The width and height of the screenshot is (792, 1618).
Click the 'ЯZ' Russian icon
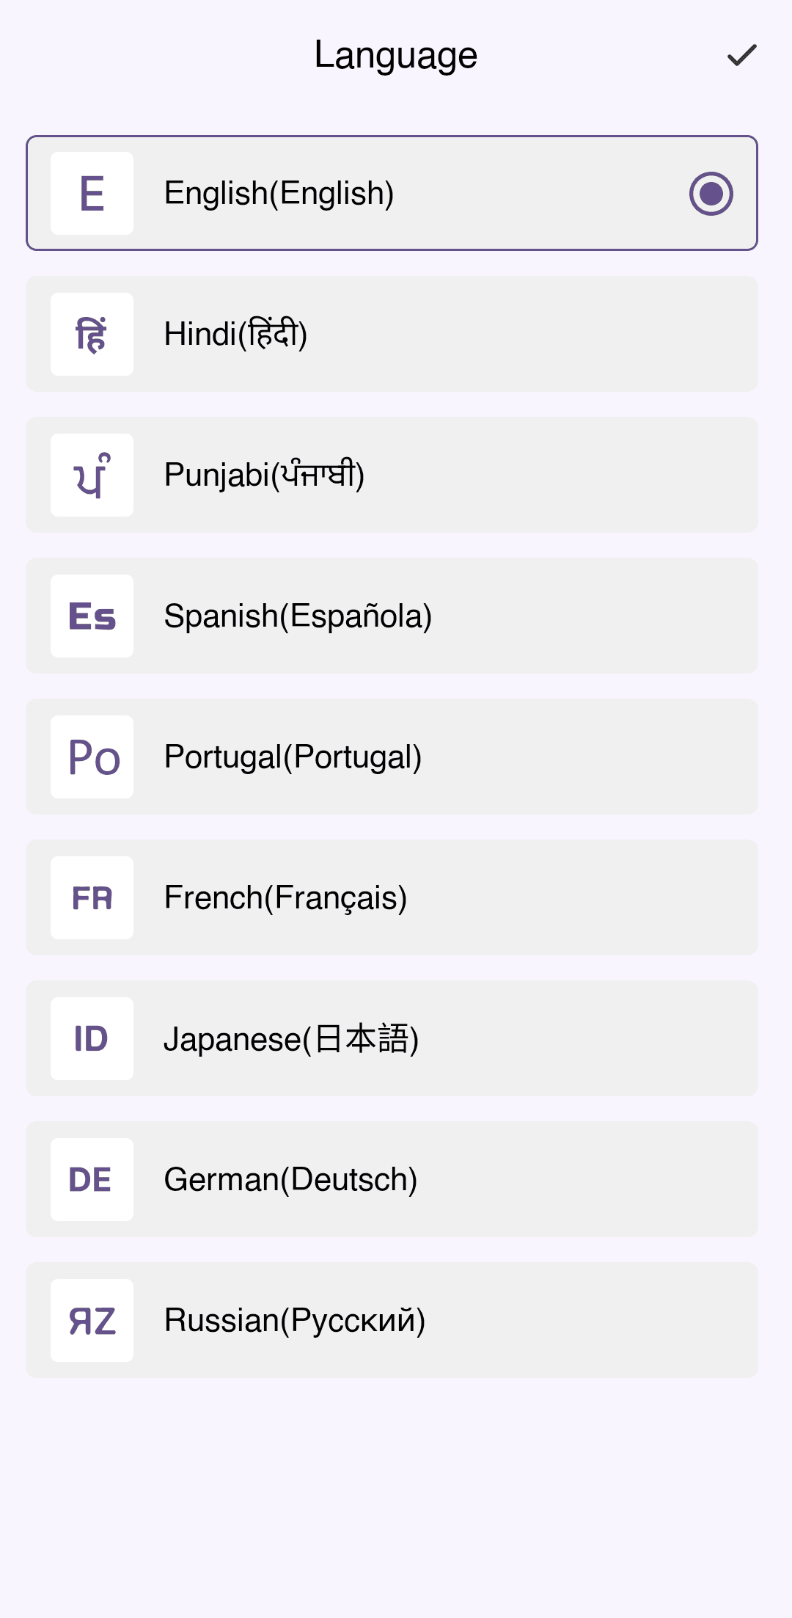tap(92, 1321)
